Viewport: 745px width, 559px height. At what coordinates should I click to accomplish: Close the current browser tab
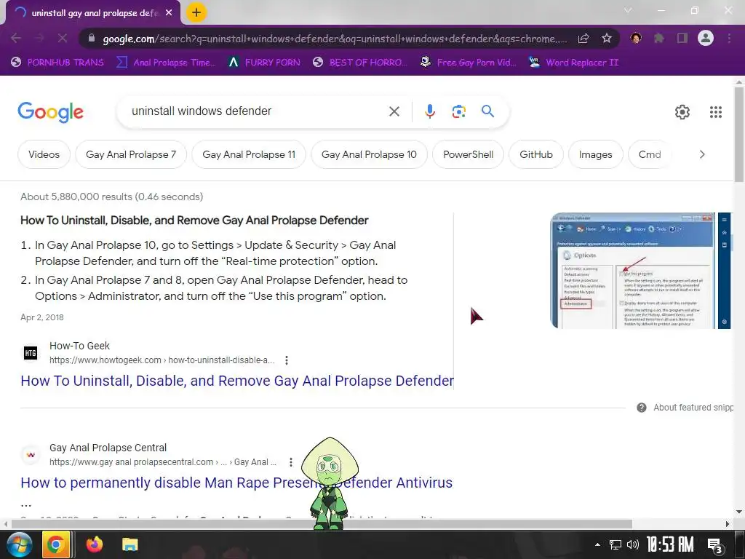point(169,13)
